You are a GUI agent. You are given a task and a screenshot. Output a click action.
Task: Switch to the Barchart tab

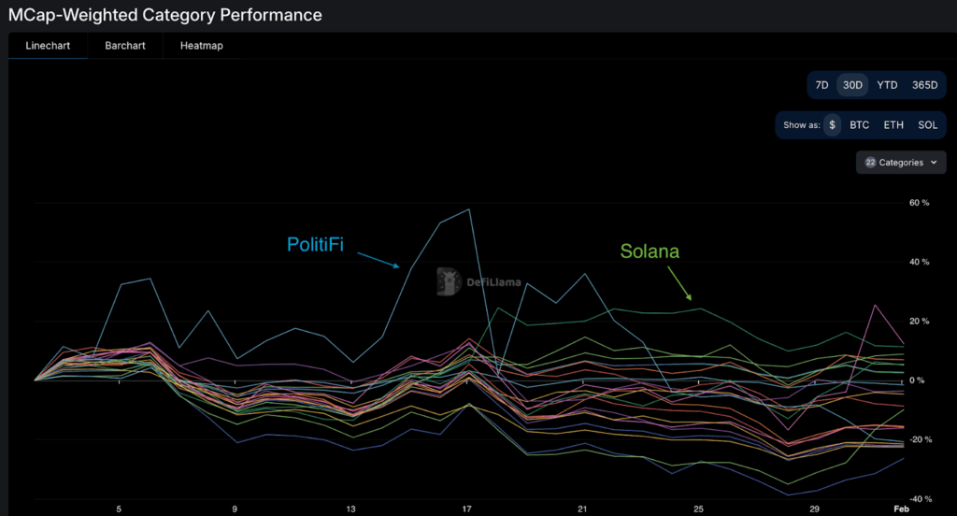click(125, 46)
